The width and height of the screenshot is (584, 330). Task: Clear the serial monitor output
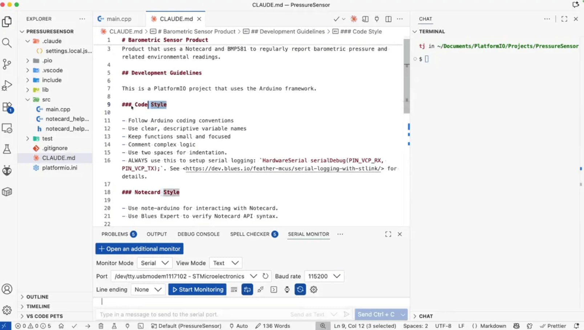pyautogui.click(x=234, y=289)
